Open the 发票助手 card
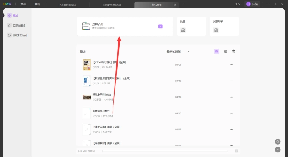 [x=224, y=26]
